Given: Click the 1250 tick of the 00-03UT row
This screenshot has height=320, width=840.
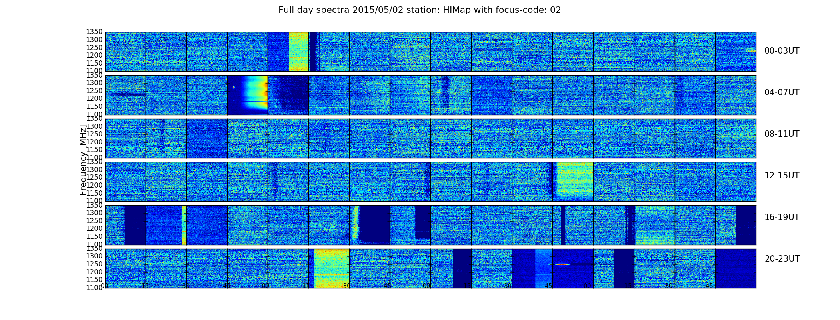Looking at the screenshot, I should tap(94, 48).
